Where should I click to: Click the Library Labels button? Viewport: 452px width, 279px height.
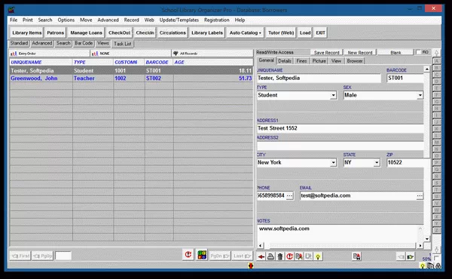(x=207, y=32)
